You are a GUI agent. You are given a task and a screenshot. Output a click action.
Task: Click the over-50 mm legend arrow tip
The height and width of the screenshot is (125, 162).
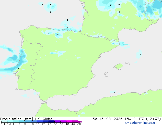[x=81, y=122]
